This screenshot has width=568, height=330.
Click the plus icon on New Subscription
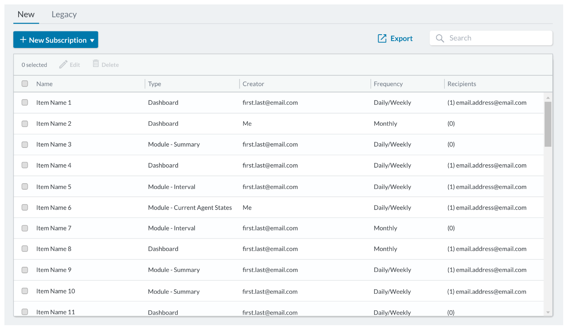click(x=23, y=40)
